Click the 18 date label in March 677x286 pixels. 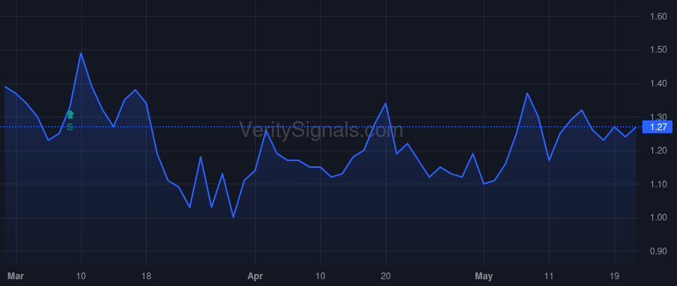(x=147, y=275)
